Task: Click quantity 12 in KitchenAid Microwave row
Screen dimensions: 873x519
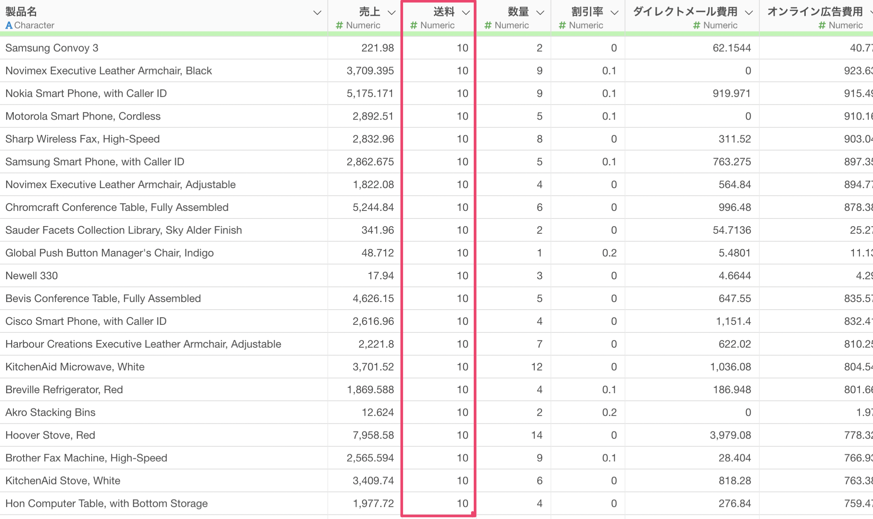Action: click(536, 367)
